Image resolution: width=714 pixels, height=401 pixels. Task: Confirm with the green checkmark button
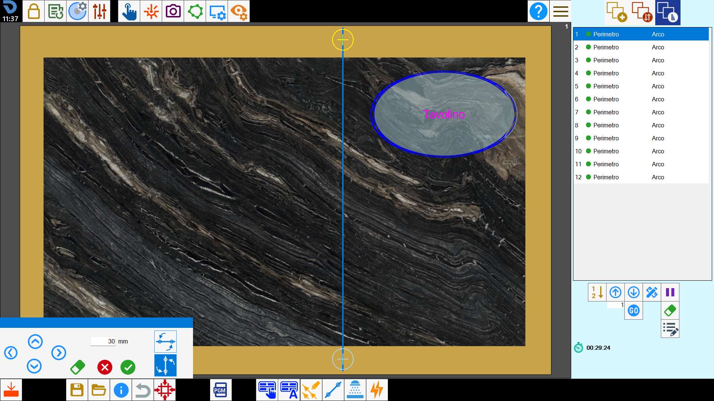[x=128, y=367]
